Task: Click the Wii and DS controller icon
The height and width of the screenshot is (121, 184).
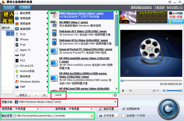Action: (17, 66)
